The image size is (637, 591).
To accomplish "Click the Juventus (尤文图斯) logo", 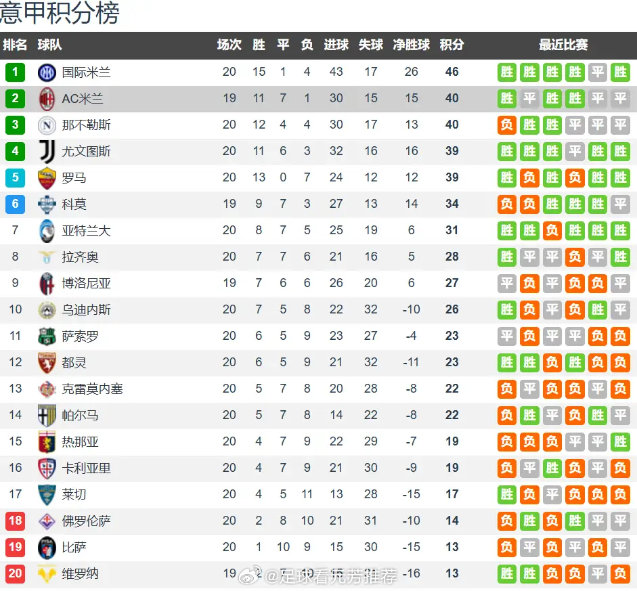I will pyautogui.click(x=47, y=152).
